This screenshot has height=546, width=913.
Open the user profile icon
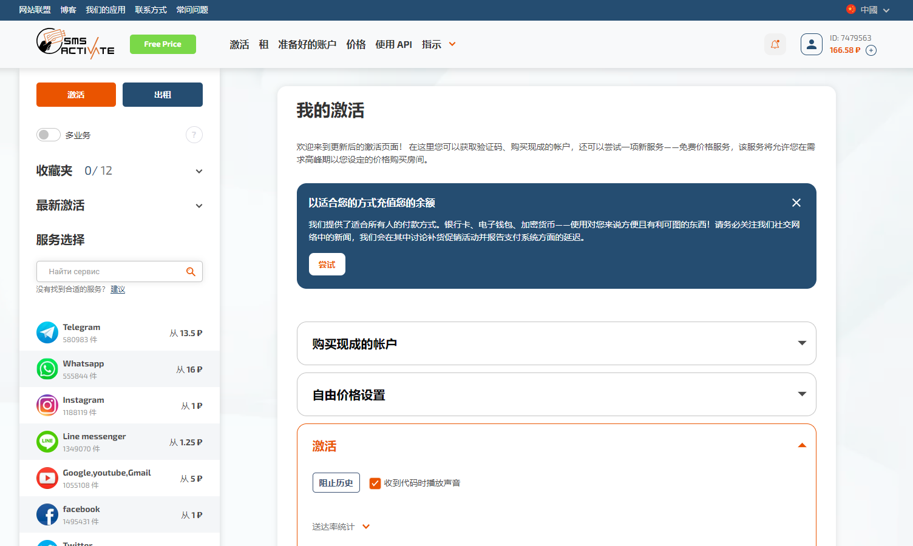point(811,44)
